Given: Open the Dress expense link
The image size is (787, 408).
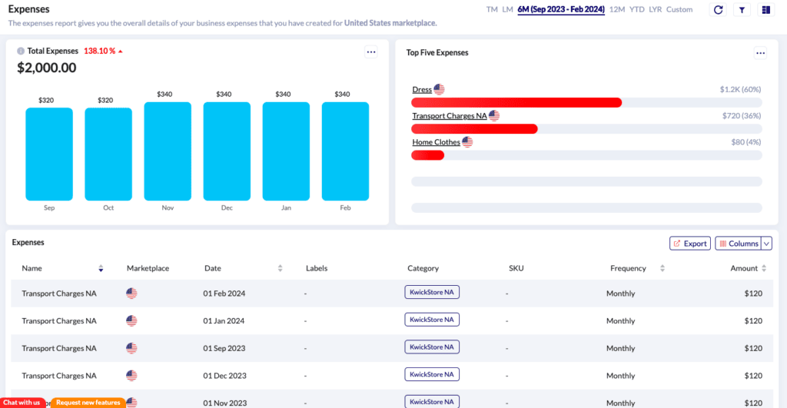Looking at the screenshot, I should (x=422, y=89).
